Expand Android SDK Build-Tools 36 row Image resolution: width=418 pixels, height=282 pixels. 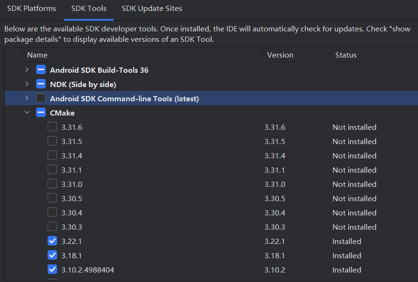coord(27,70)
